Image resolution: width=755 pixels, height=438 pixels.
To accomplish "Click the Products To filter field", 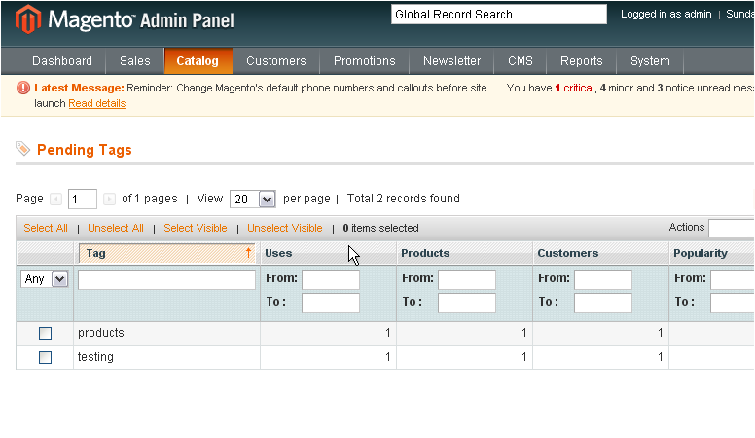I will click(467, 303).
